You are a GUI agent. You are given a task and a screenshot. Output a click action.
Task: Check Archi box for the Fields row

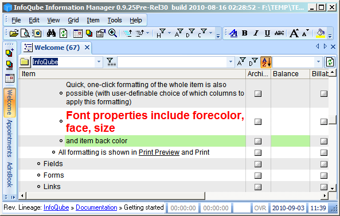click(258, 164)
